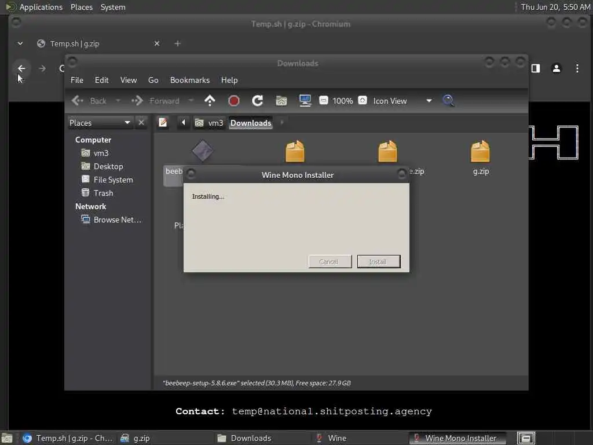The width and height of the screenshot is (593, 445).
Task: Go Forward in the Downloads file manager toolbar
Action: (x=155, y=101)
